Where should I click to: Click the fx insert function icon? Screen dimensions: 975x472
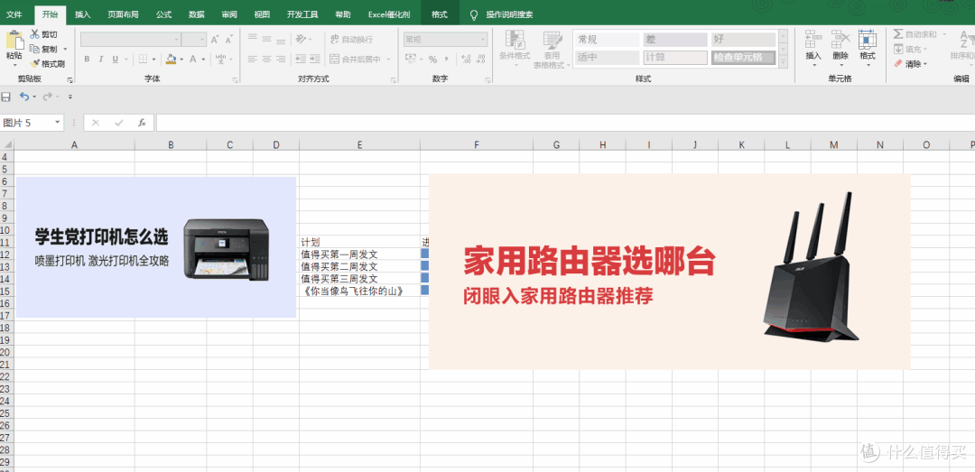point(142,123)
